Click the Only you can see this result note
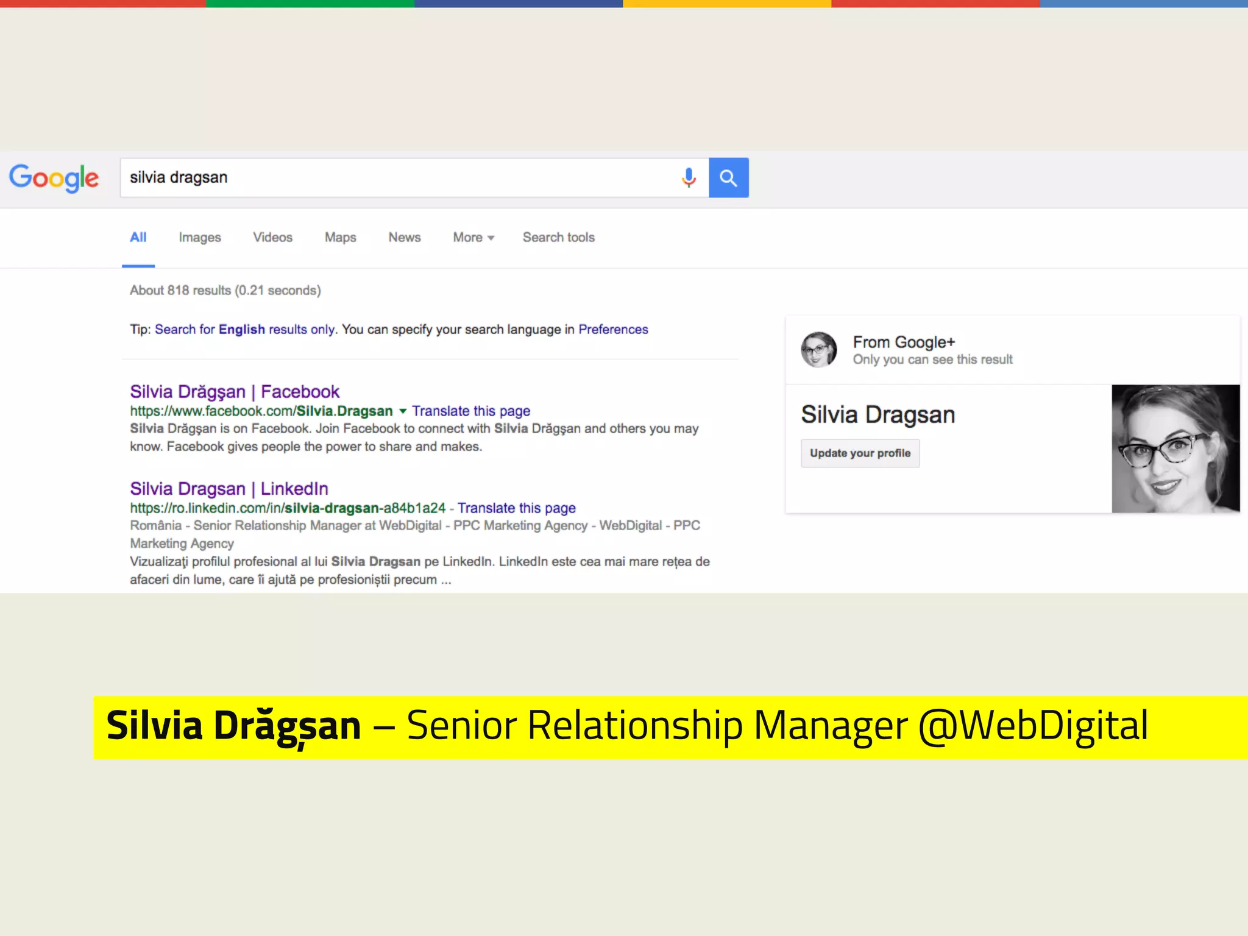This screenshot has width=1248, height=936. pos(932,360)
